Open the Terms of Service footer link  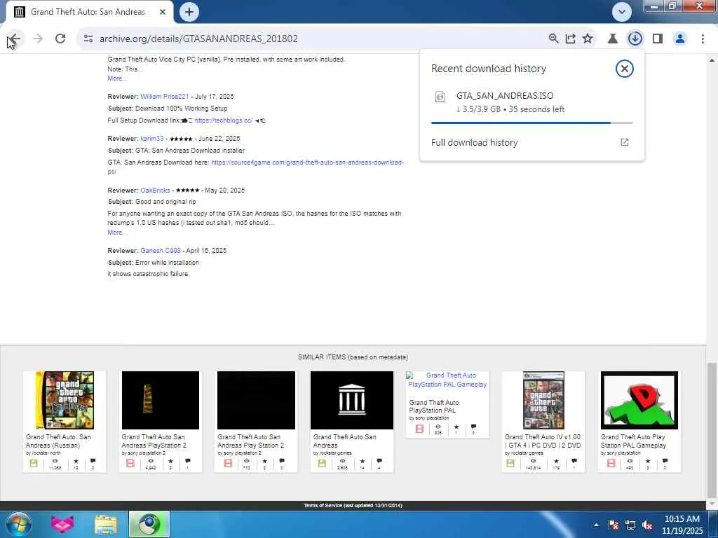pyautogui.click(x=353, y=506)
